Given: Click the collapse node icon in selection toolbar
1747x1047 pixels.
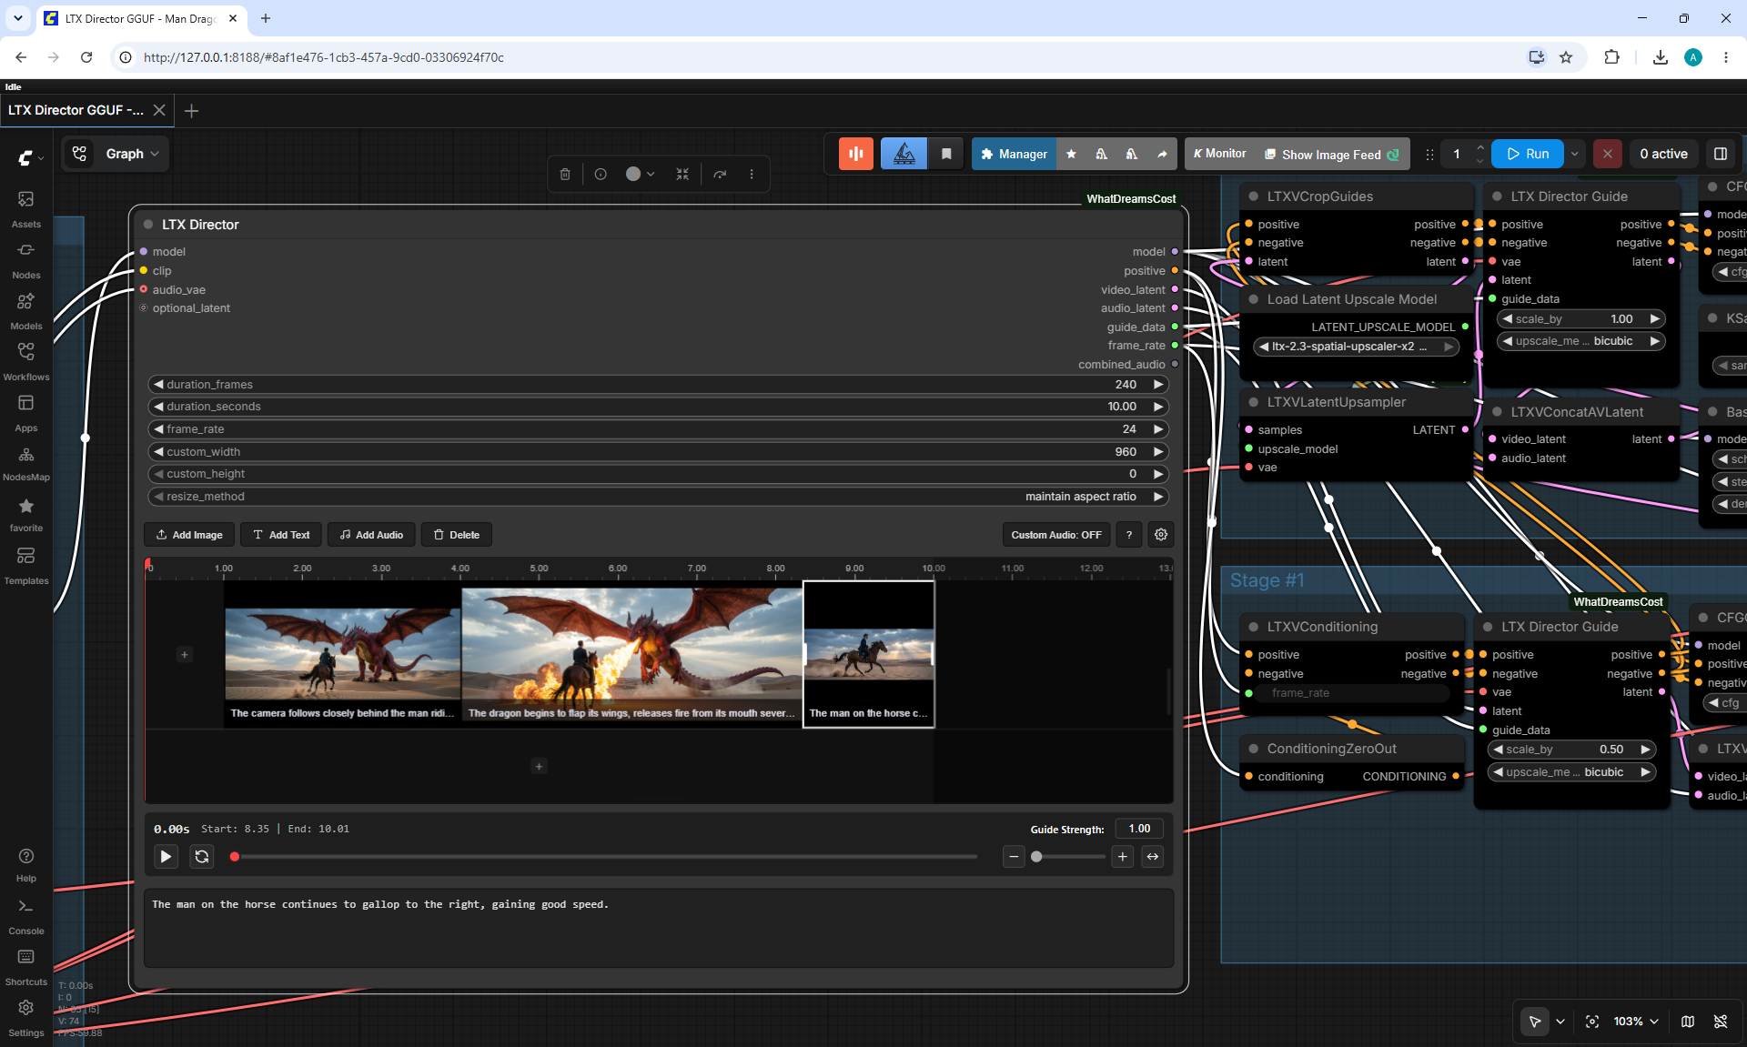Looking at the screenshot, I should pyautogui.click(x=682, y=174).
